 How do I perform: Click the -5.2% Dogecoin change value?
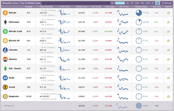[x=95, y=96]
